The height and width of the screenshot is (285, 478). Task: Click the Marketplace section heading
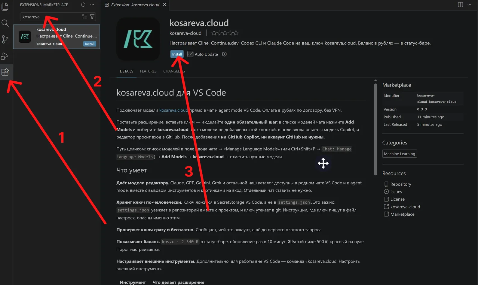397,85
